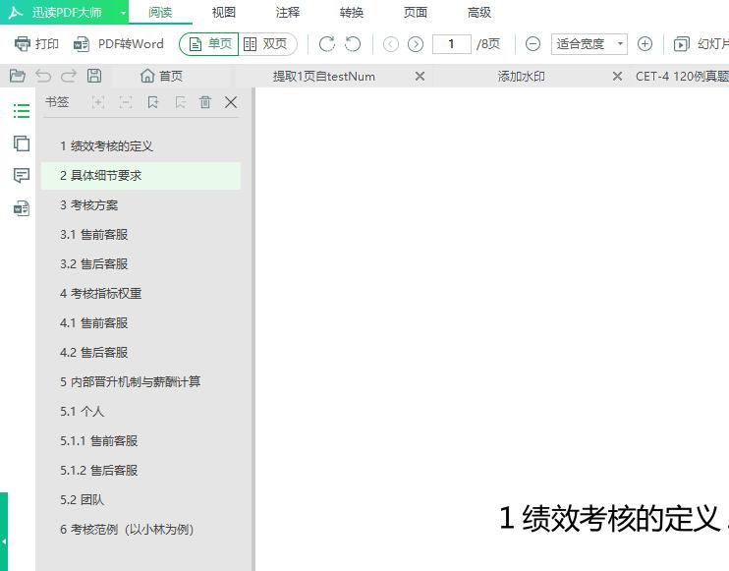Go to the 首页 home tab

pos(162,76)
